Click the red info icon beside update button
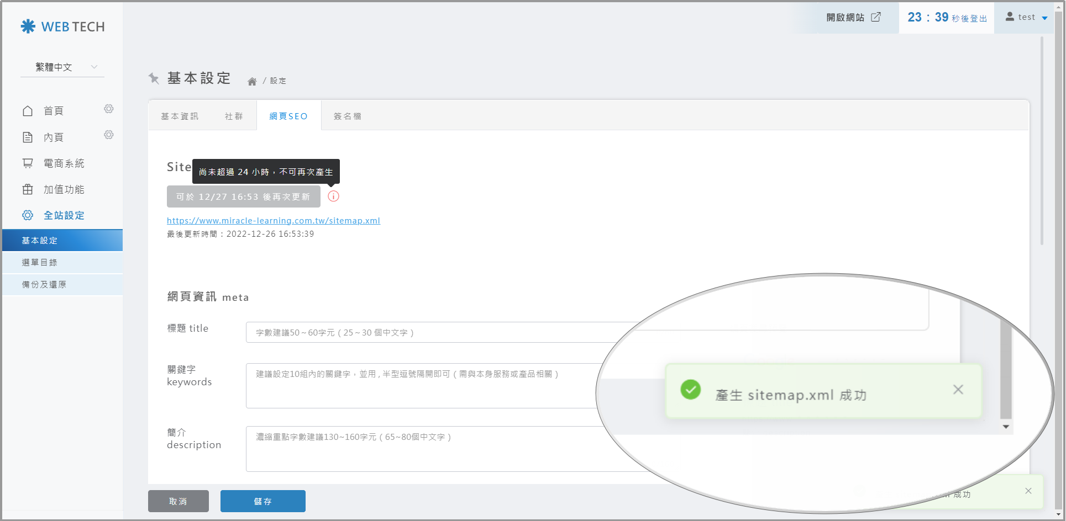 333,196
